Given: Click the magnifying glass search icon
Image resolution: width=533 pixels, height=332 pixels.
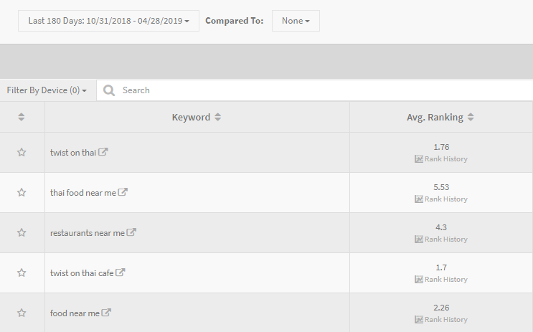Looking at the screenshot, I should [x=109, y=90].
